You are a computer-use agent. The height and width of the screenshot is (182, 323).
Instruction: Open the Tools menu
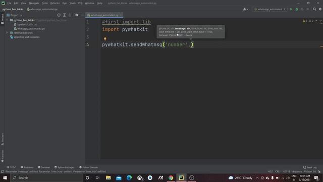(x=72, y=3)
